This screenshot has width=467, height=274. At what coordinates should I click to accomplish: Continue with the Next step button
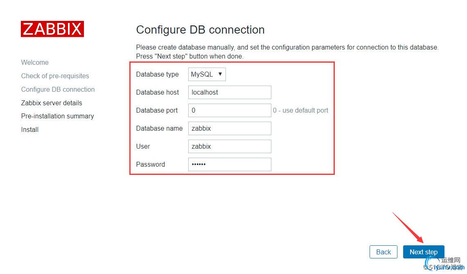pyautogui.click(x=424, y=252)
